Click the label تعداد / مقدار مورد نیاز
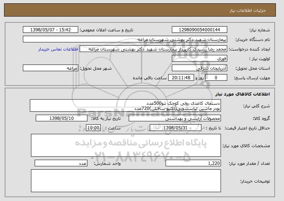 (249, 164)
